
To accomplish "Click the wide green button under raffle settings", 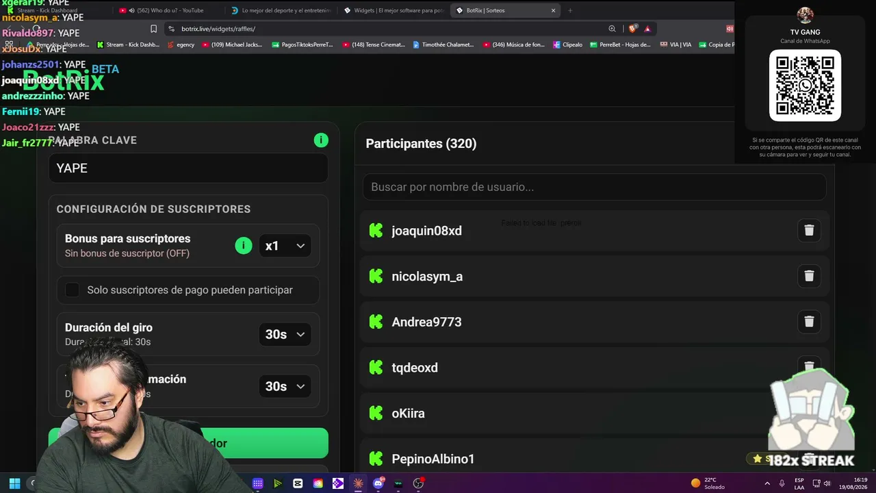I will click(188, 443).
